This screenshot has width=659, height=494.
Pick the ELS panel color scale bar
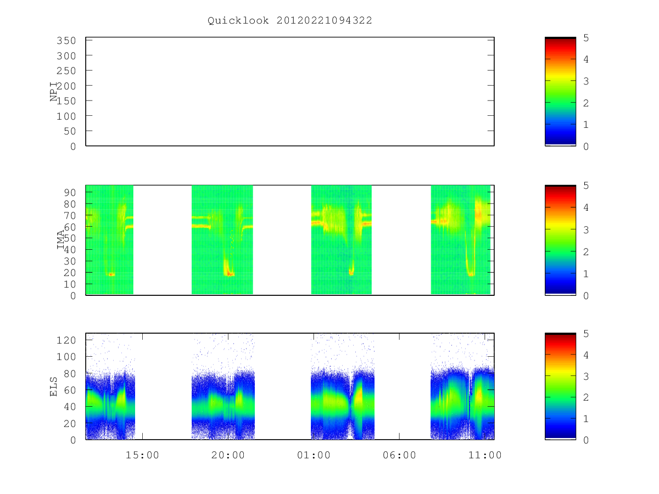point(560,386)
